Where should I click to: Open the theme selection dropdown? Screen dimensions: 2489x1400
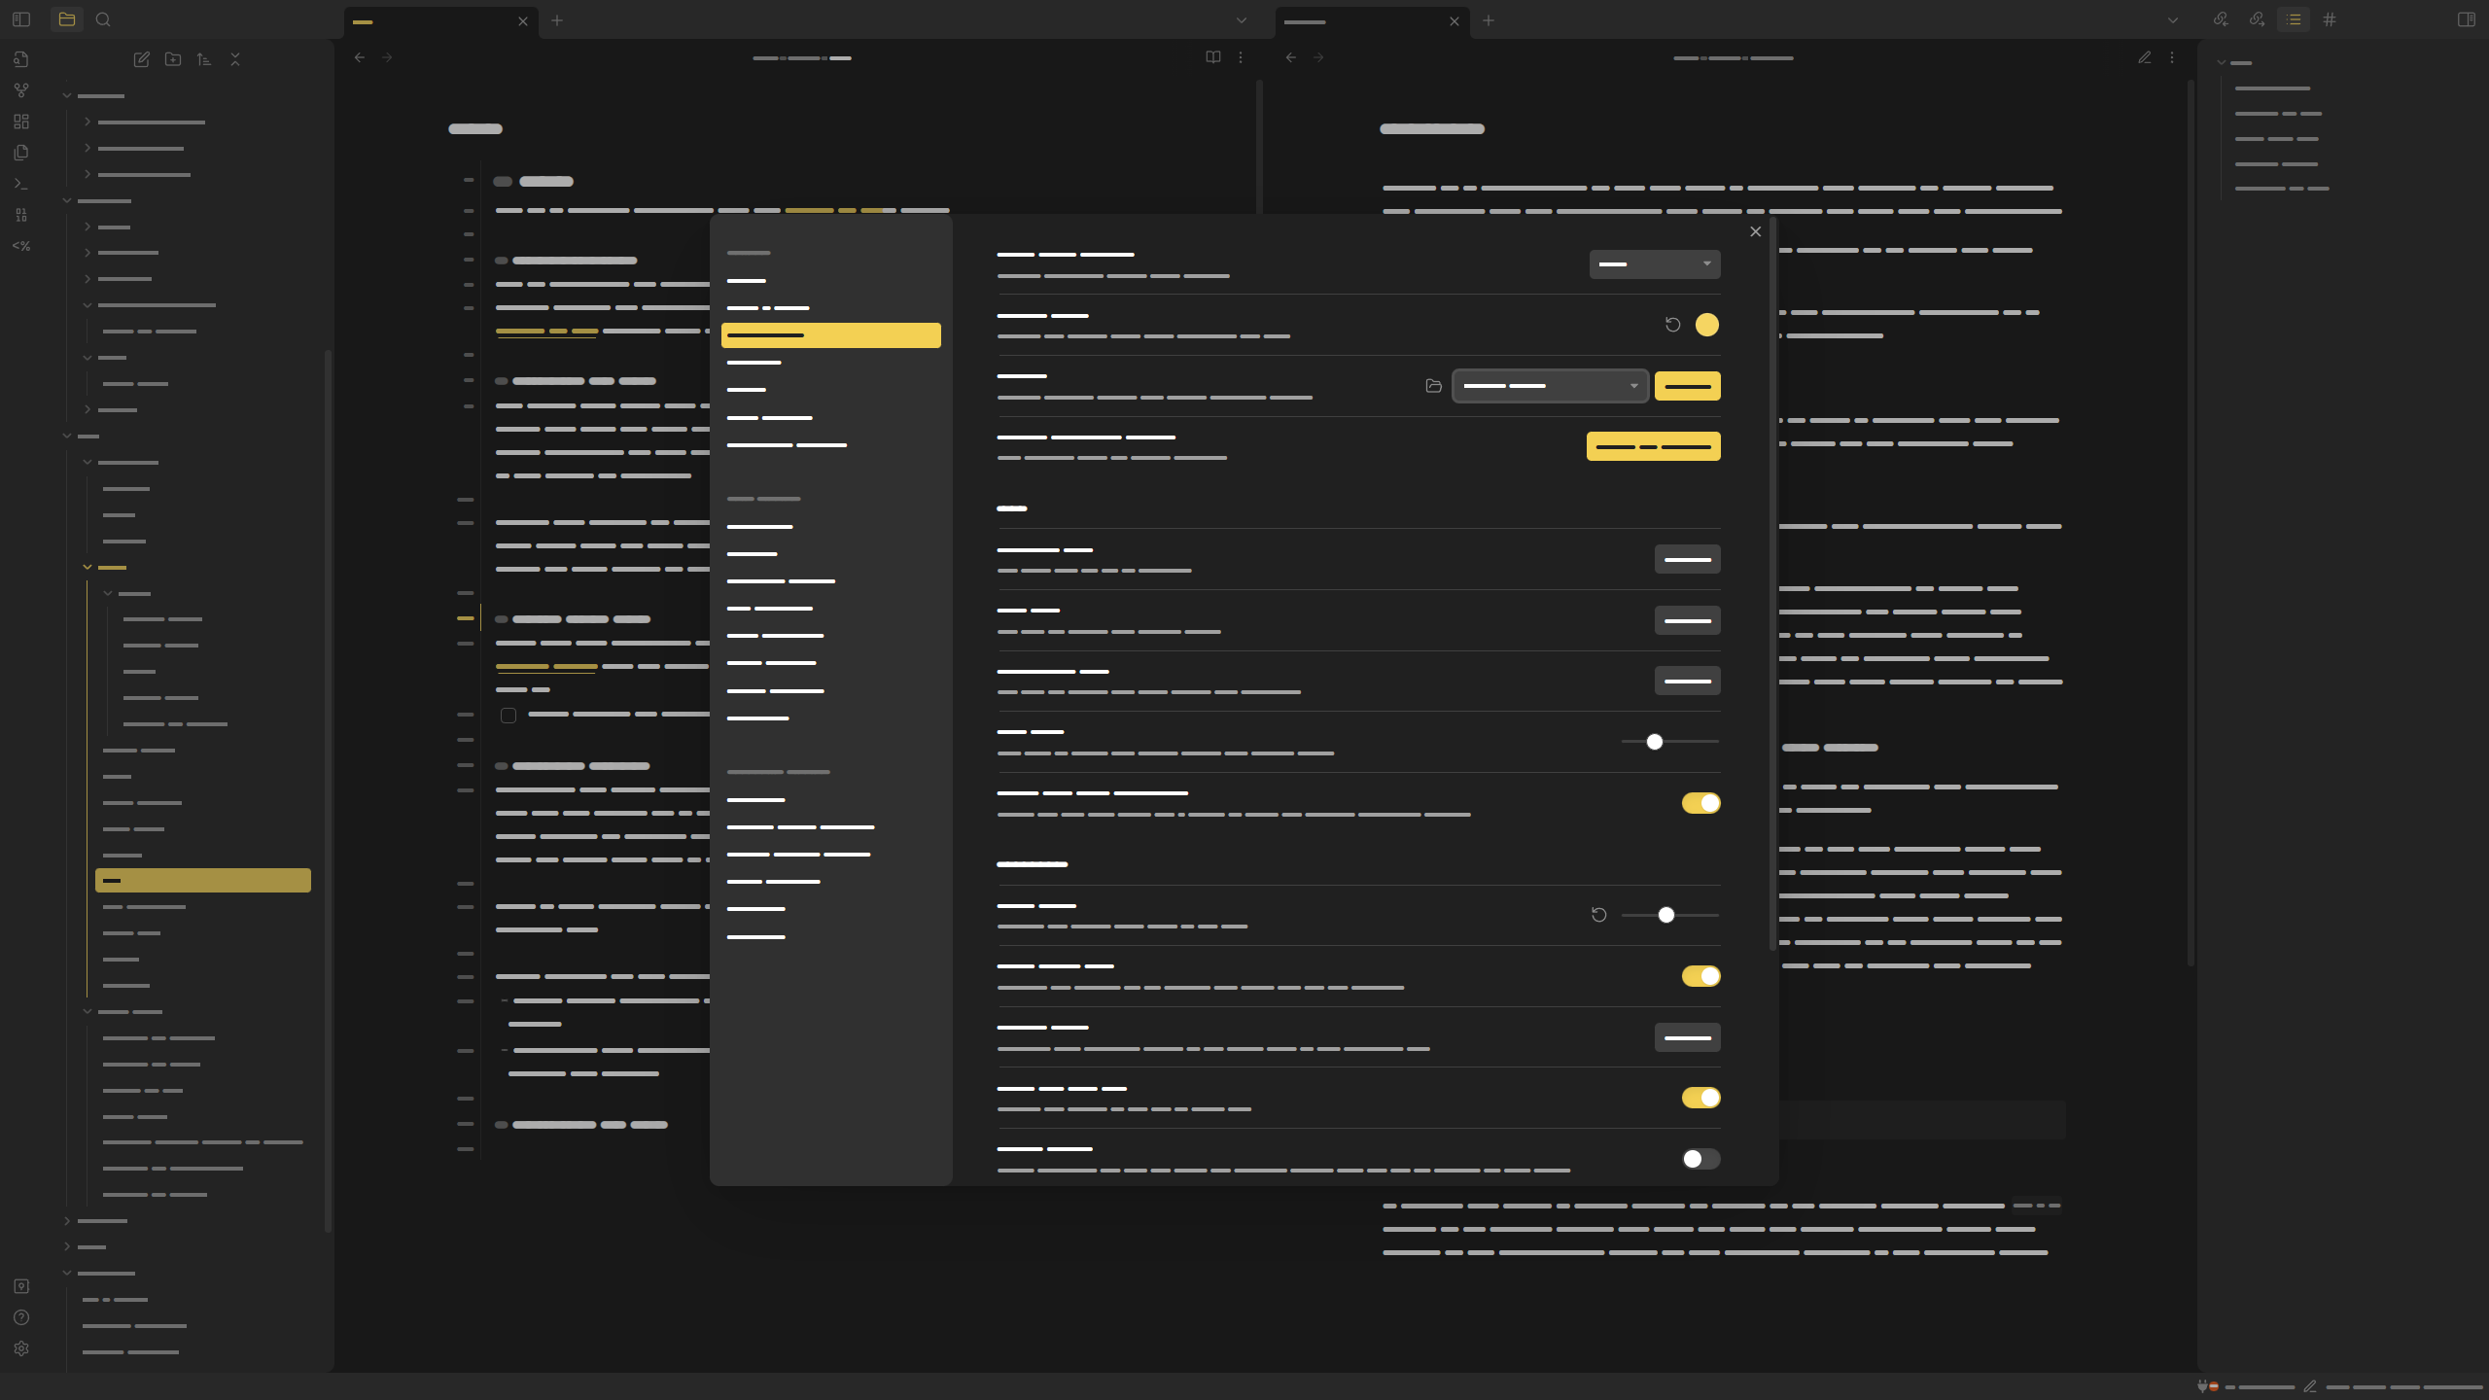(1550, 386)
